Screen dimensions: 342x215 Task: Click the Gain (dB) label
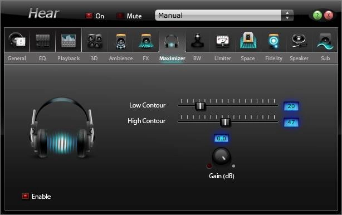pyautogui.click(x=222, y=176)
